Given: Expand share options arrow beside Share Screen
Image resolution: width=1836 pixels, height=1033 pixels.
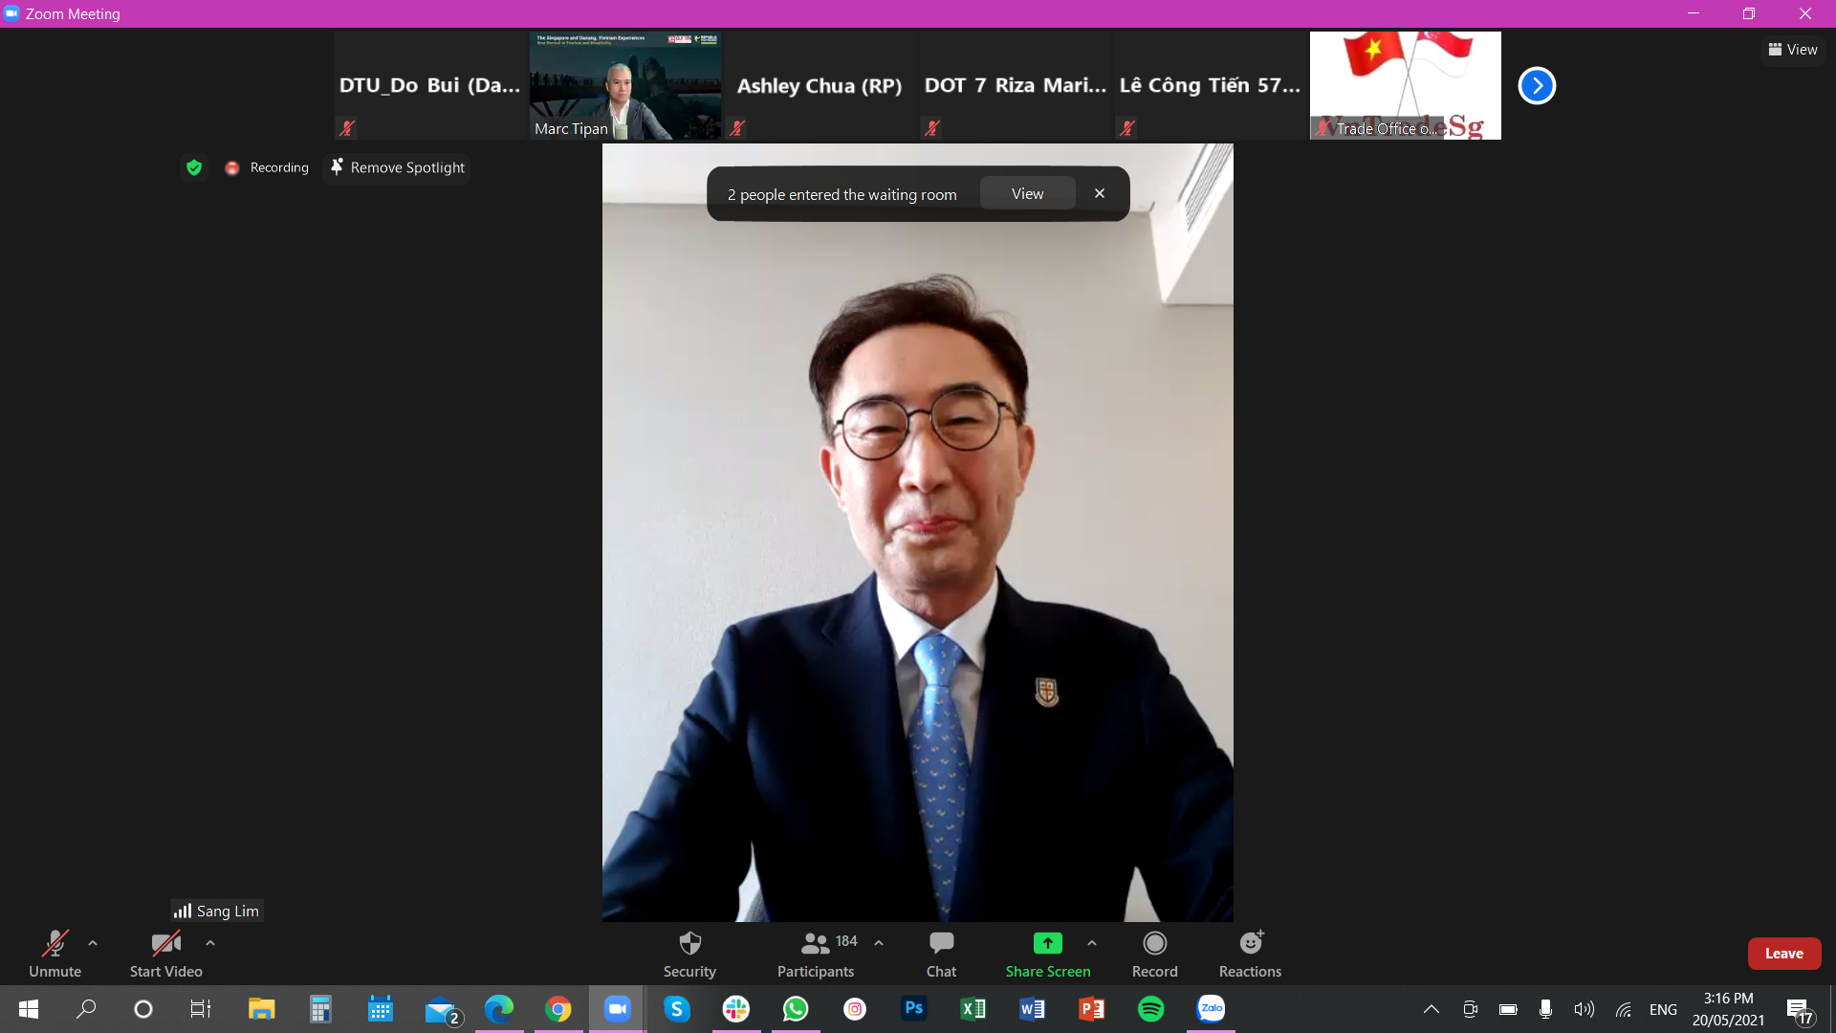Looking at the screenshot, I should 1092,943.
